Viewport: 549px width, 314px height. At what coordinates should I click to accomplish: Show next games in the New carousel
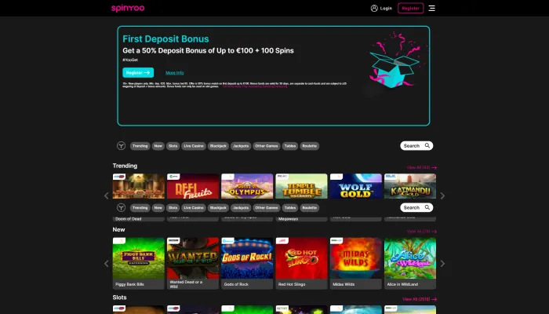coord(442,264)
